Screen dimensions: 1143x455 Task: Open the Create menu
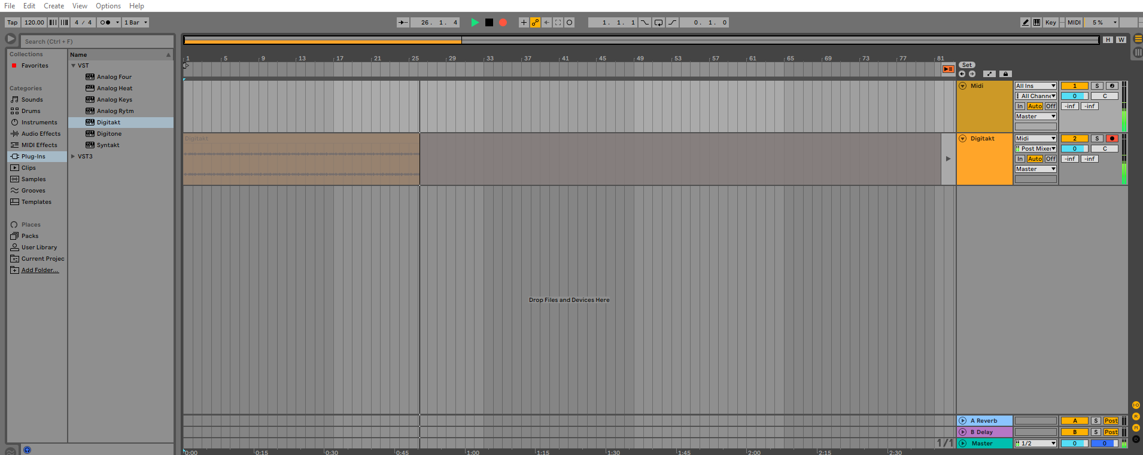click(54, 6)
